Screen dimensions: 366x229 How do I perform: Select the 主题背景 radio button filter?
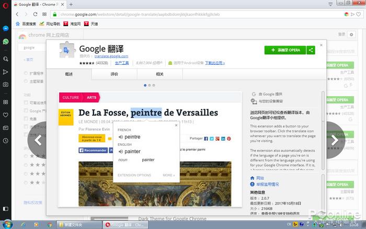click(27, 82)
